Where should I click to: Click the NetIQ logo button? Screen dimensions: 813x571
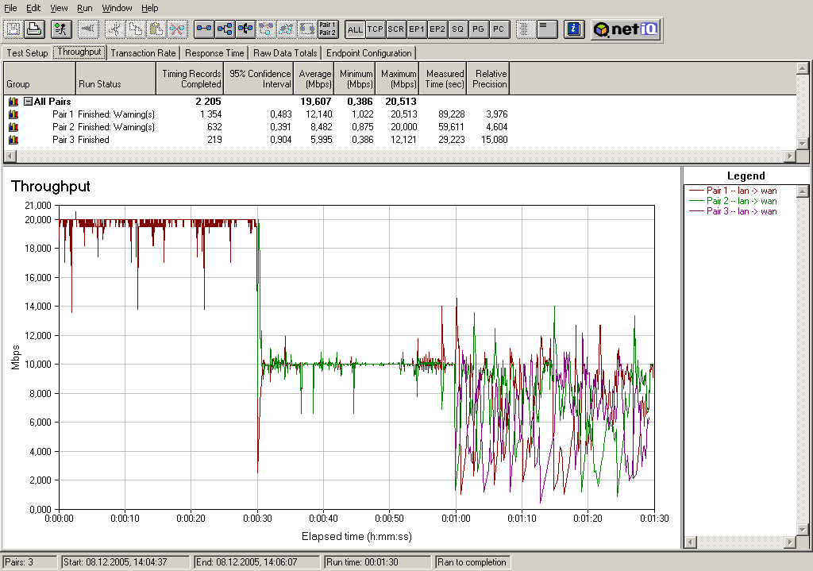point(626,29)
